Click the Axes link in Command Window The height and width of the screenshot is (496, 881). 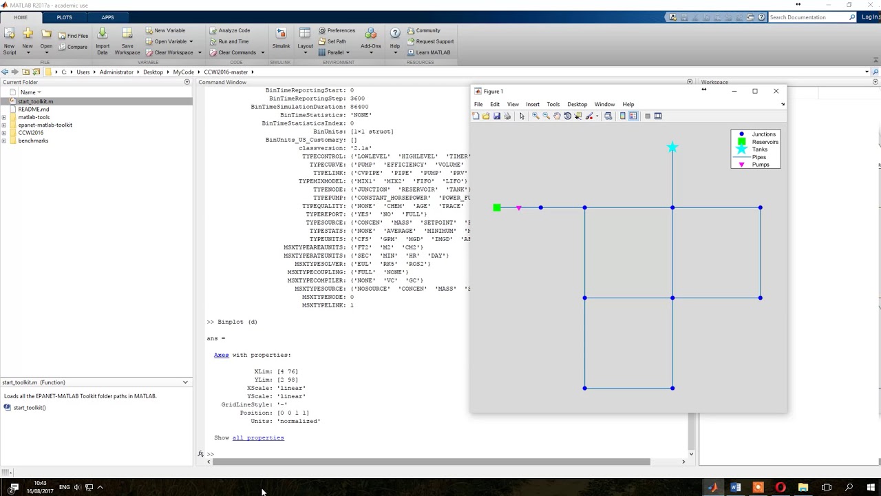[x=221, y=355]
